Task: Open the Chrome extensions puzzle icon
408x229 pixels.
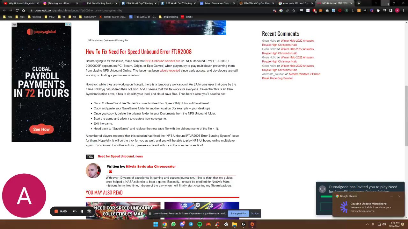Action: point(378,10)
